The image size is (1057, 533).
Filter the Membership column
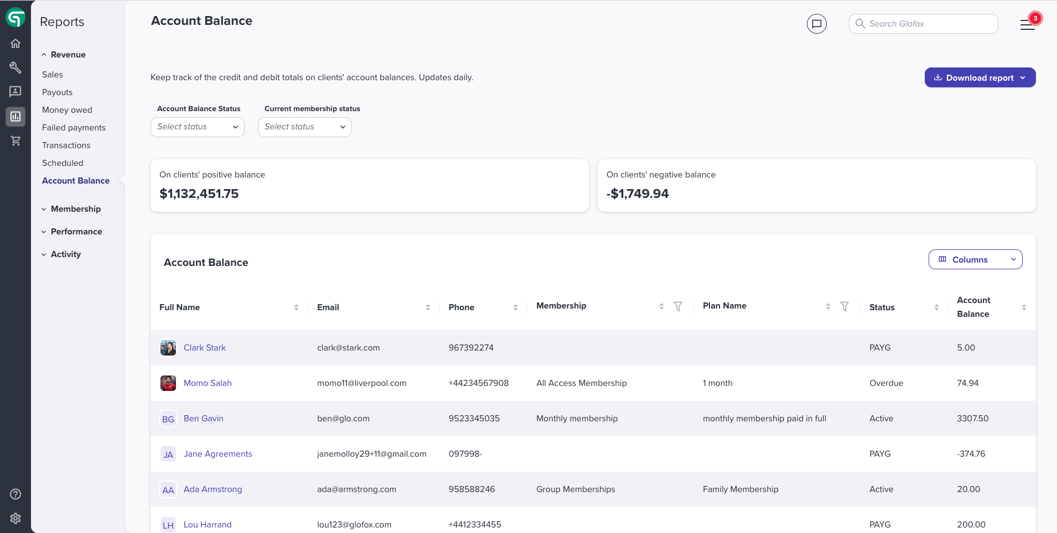tap(678, 306)
